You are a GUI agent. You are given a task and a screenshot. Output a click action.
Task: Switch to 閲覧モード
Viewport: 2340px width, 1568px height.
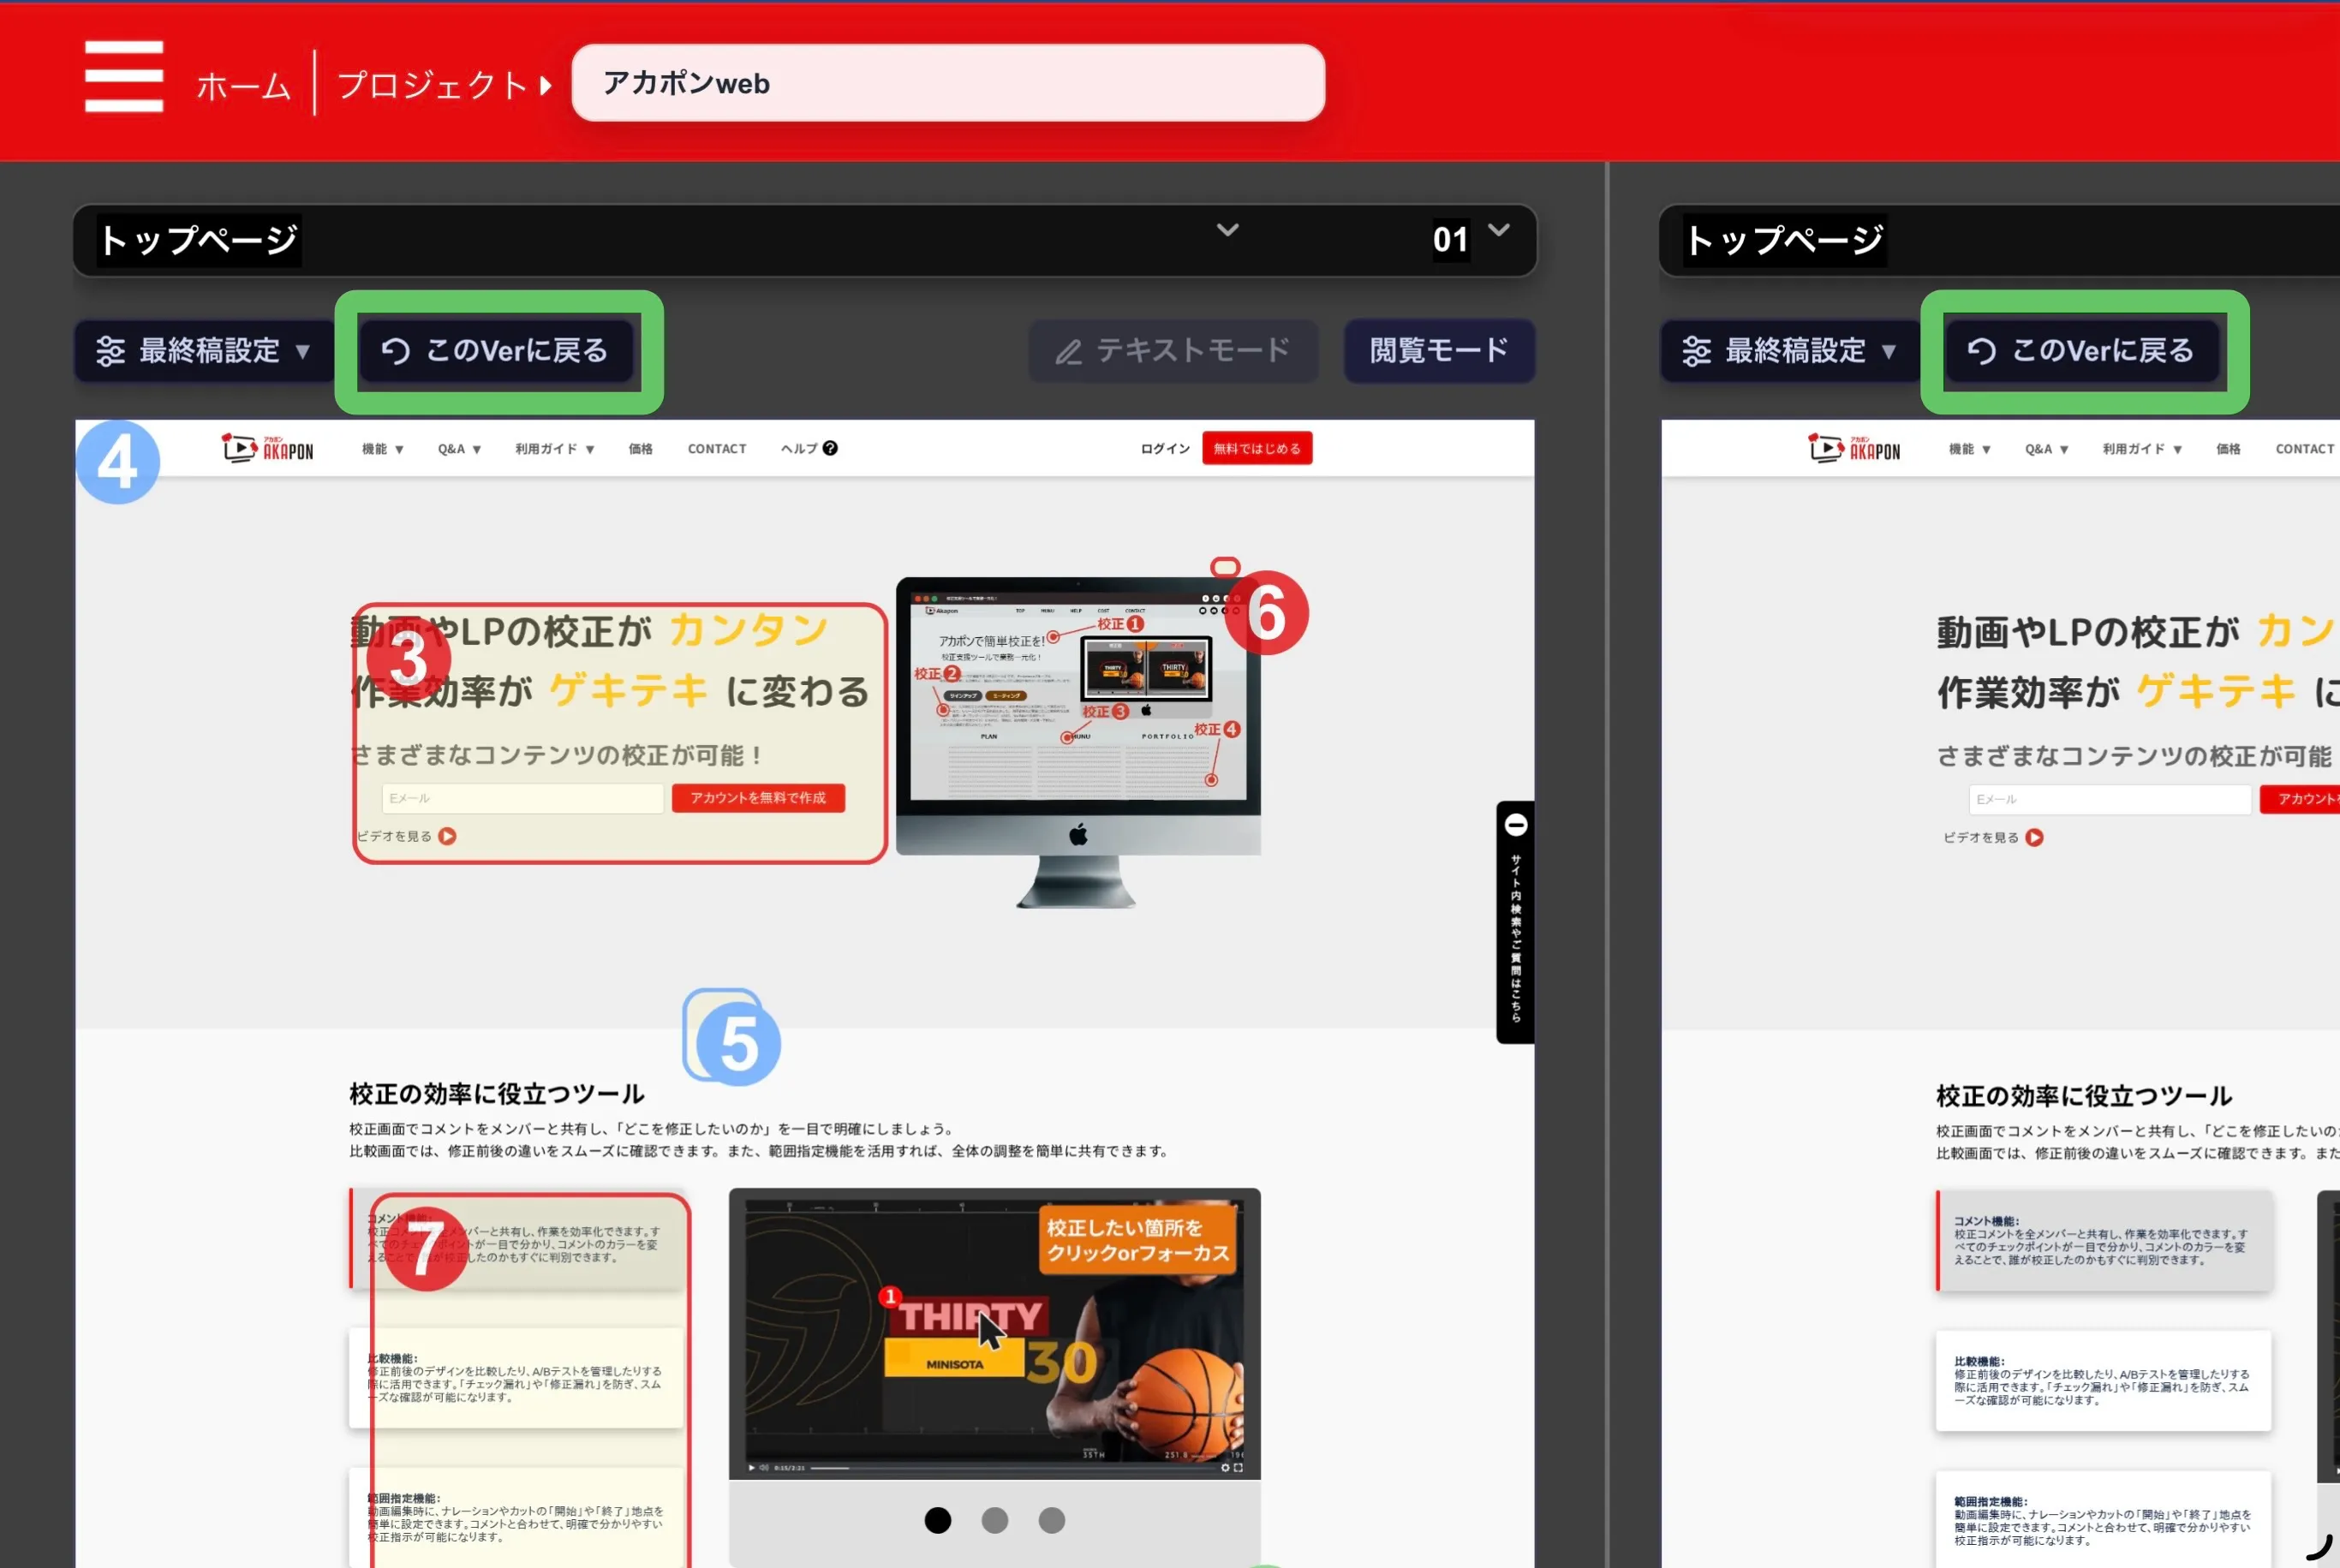pyautogui.click(x=1439, y=351)
